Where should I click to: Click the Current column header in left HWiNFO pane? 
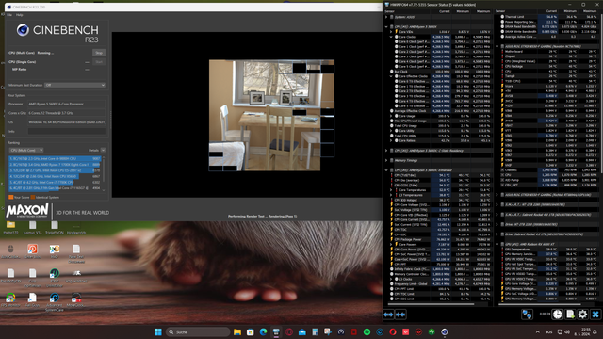444,11
